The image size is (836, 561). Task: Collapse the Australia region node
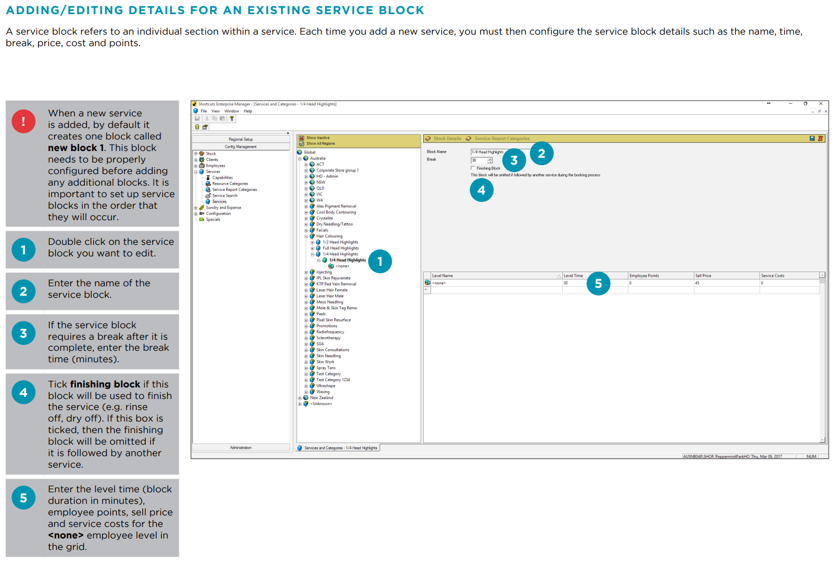click(x=300, y=158)
